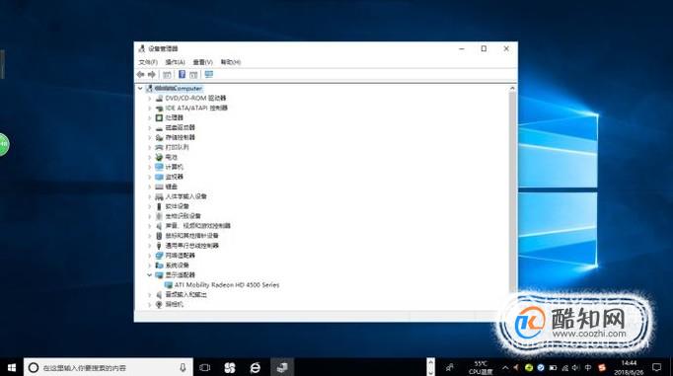Open the Action Center notification icon
The width and height of the screenshot is (673, 376).
click(x=656, y=367)
